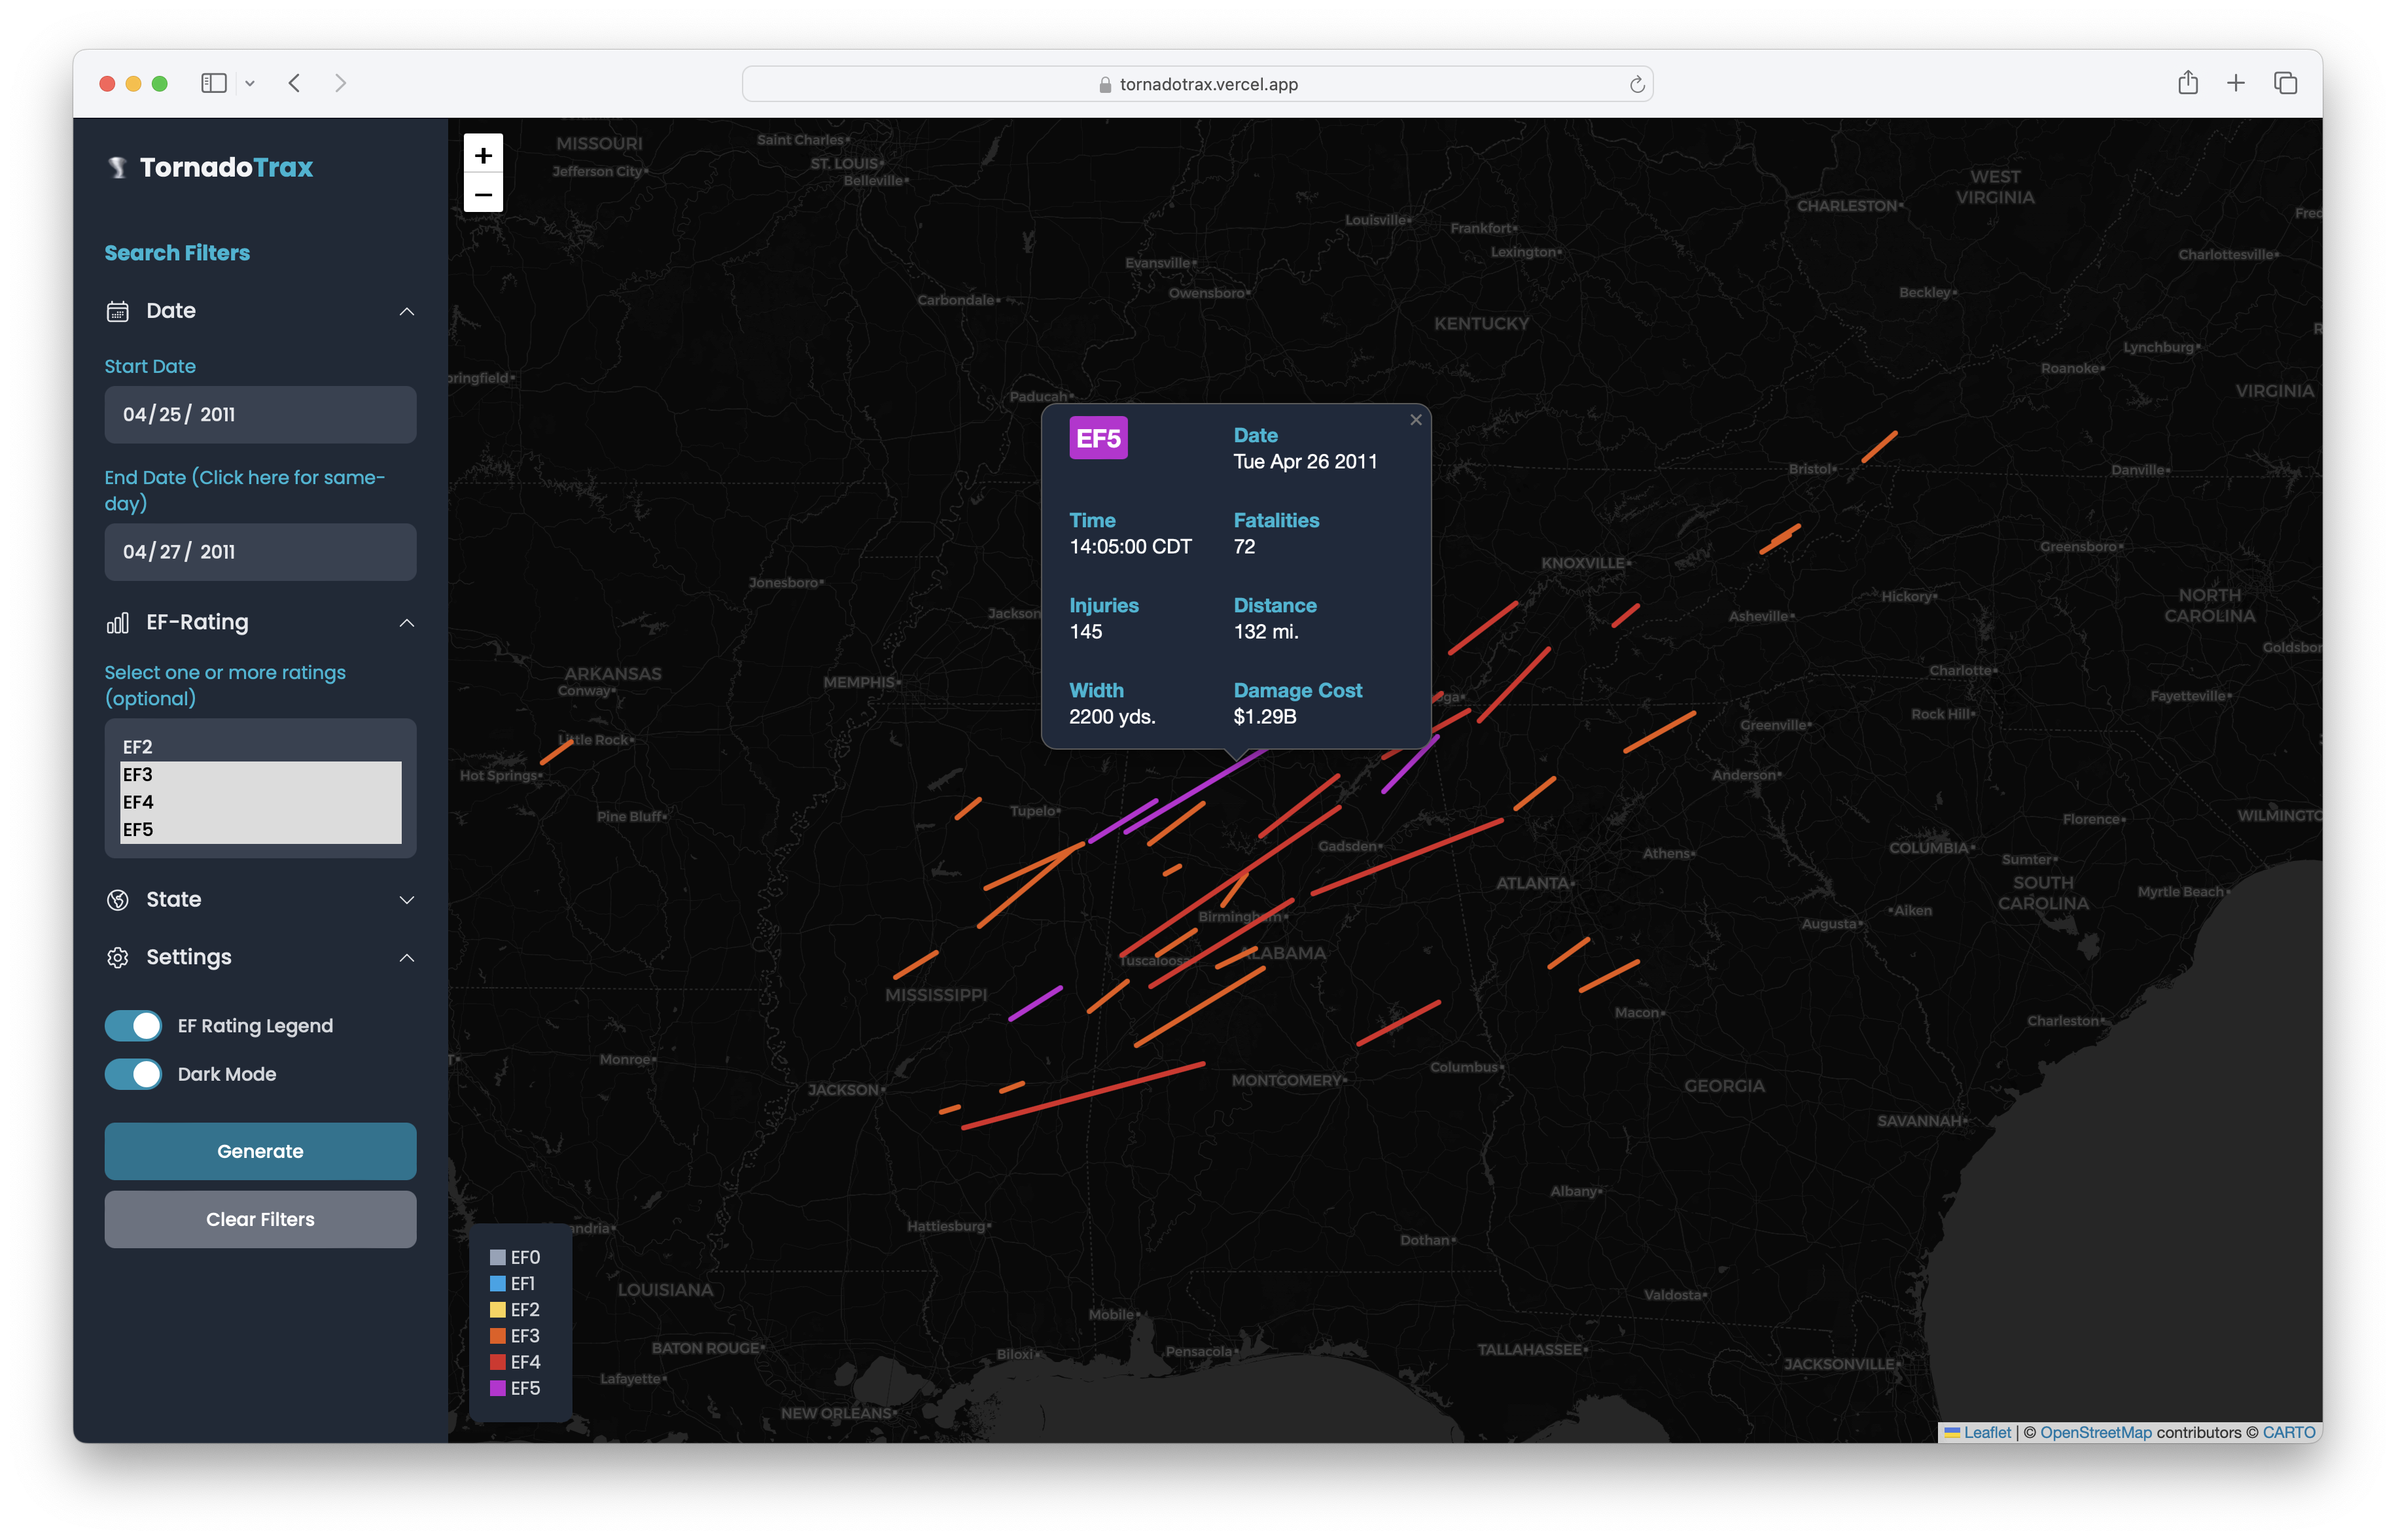2396x1540 pixels.
Task: Click the EF3 orange legend swatch
Action: 497,1336
